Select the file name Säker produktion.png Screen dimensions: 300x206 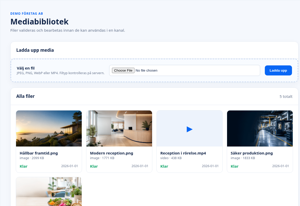[252, 153]
